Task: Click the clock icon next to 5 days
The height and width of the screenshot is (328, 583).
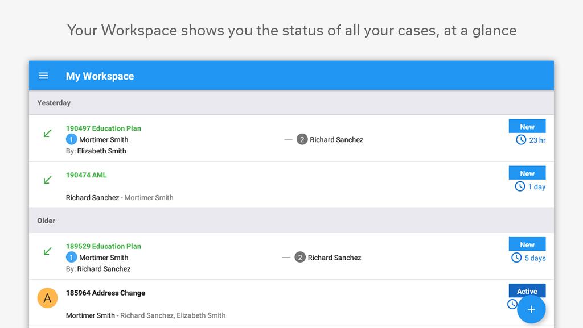Action: (x=516, y=258)
